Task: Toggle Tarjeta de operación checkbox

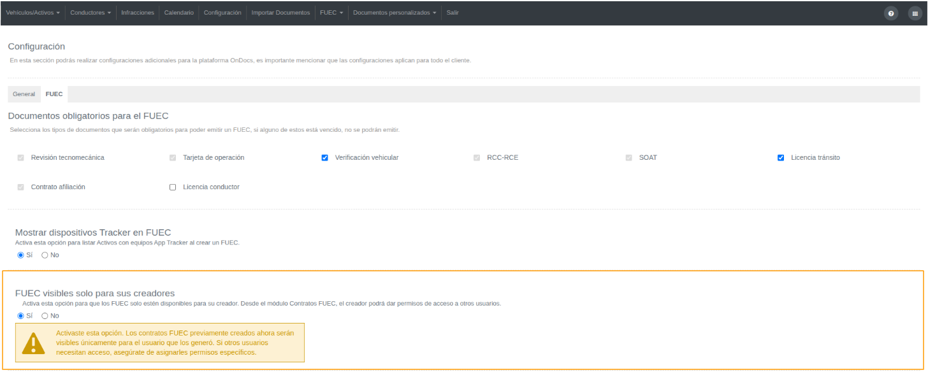Action: pyautogui.click(x=173, y=158)
